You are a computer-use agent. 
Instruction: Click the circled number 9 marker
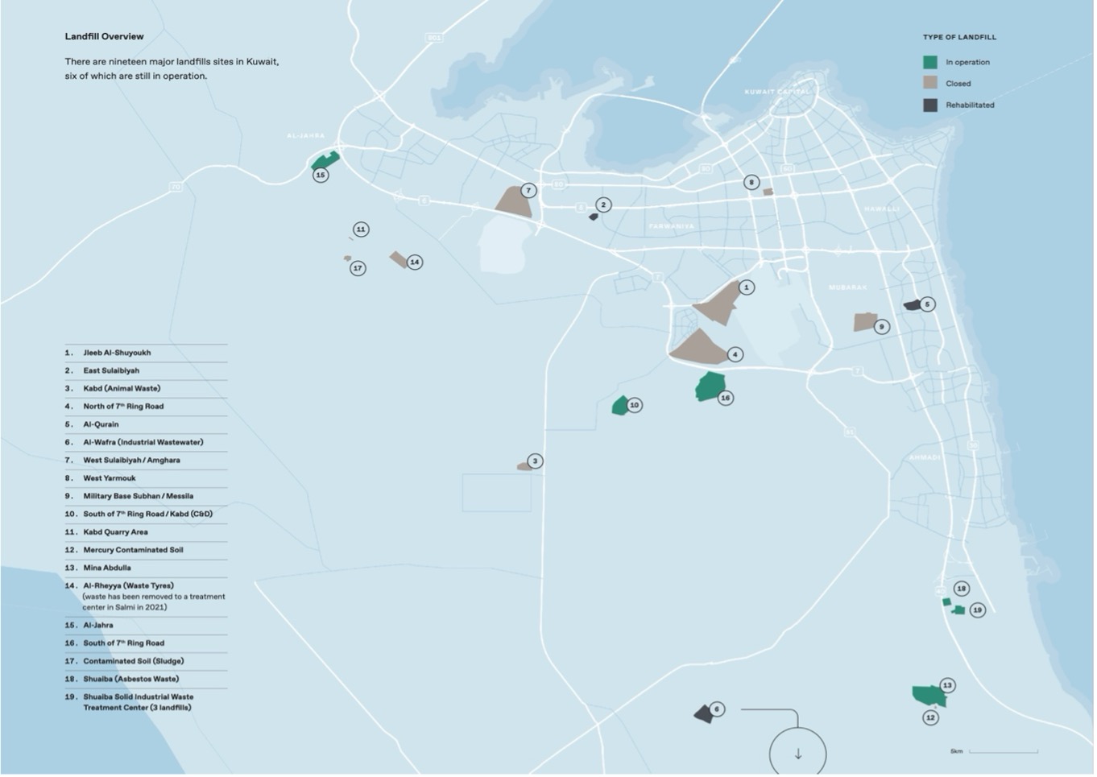(882, 327)
